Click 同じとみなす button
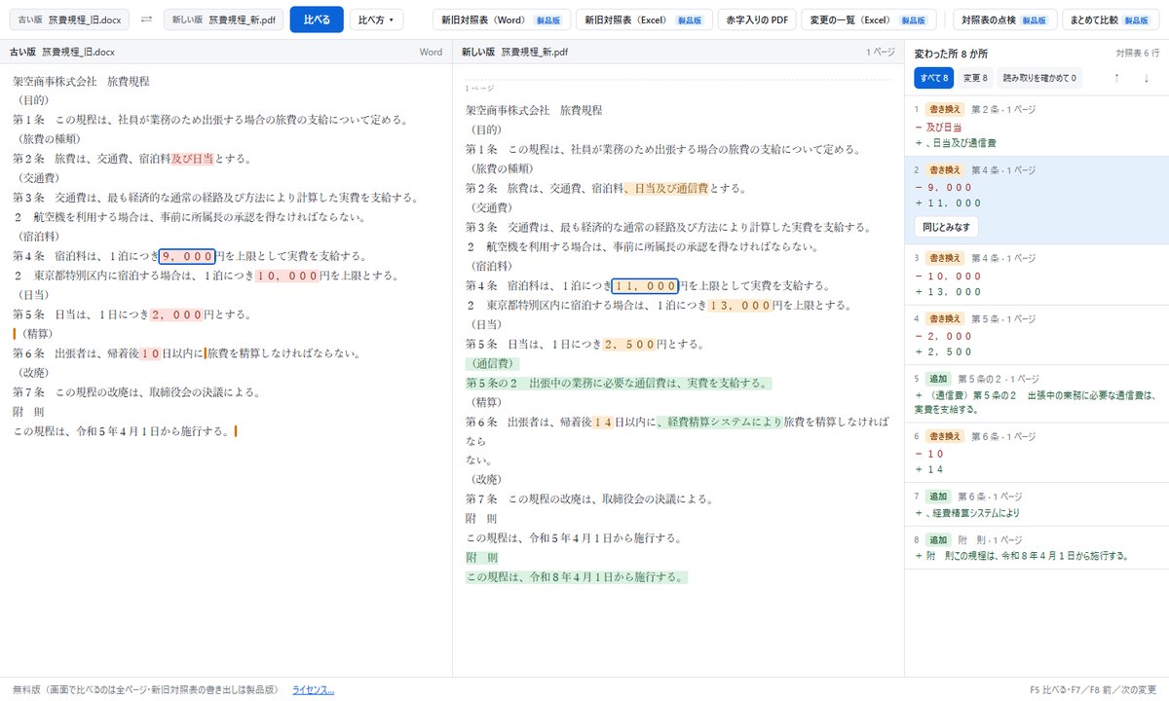The image size is (1169, 701). coord(946,227)
